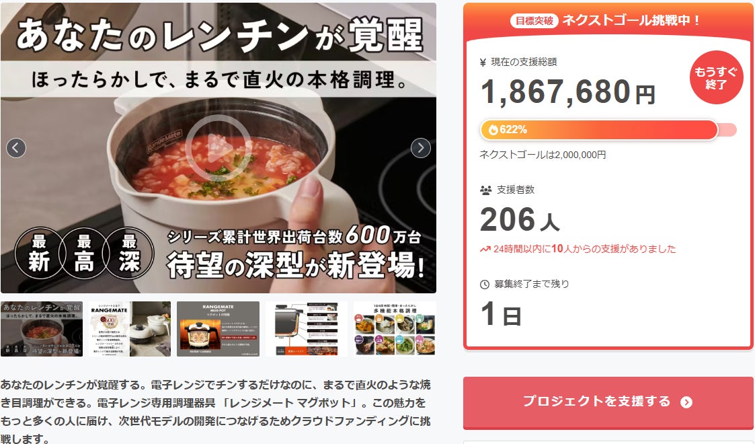Viewport: 755px width, 444px height.
Task: Open the multi-dish food grid thumbnail
Action: point(395,329)
